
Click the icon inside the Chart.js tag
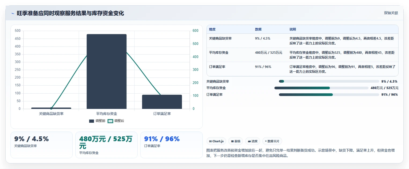coord(211,141)
